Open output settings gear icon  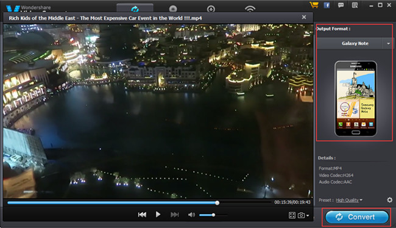390,200
